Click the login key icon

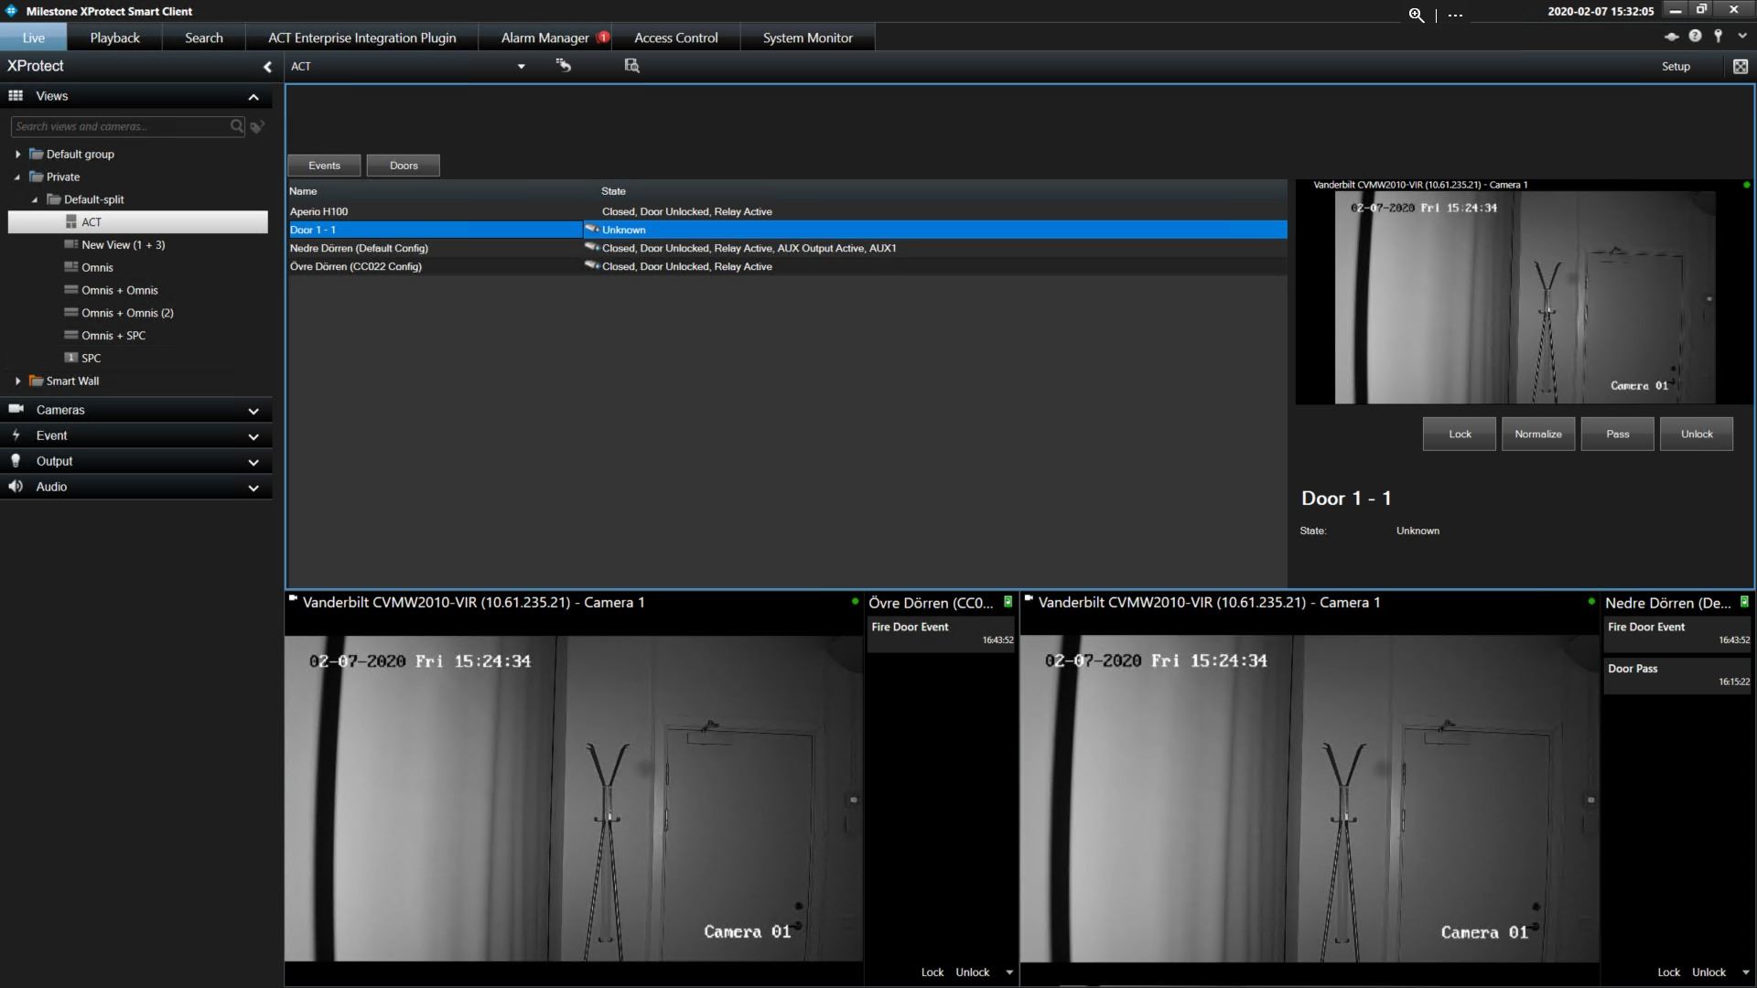click(1718, 36)
